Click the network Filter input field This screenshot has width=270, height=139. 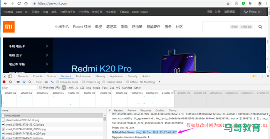[x=19, y=88]
